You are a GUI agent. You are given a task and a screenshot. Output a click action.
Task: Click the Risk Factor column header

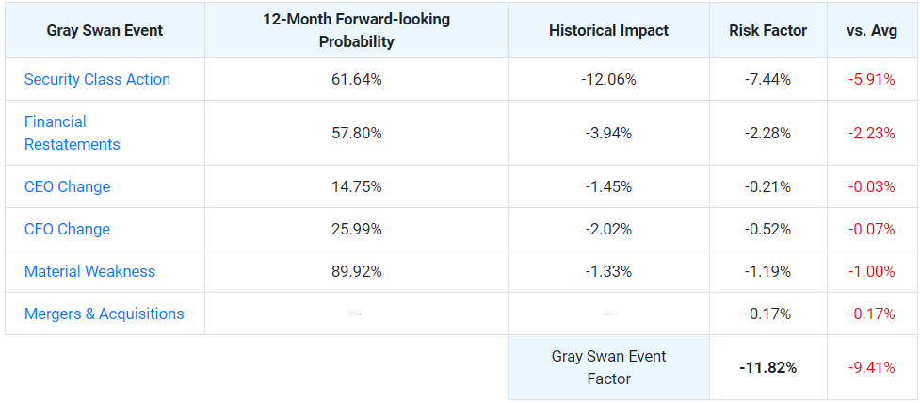(768, 30)
